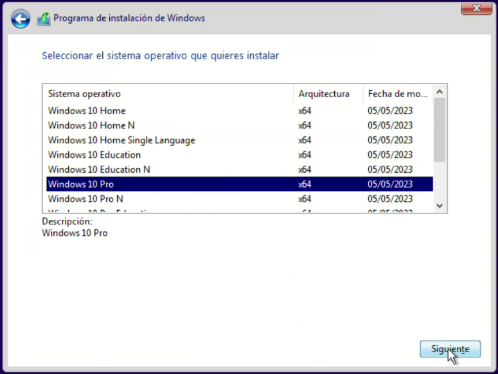Screen dimensions: 498x374
Task: Click the Fecha de modificación column header
Action: pyautogui.click(x=398, y=94)
